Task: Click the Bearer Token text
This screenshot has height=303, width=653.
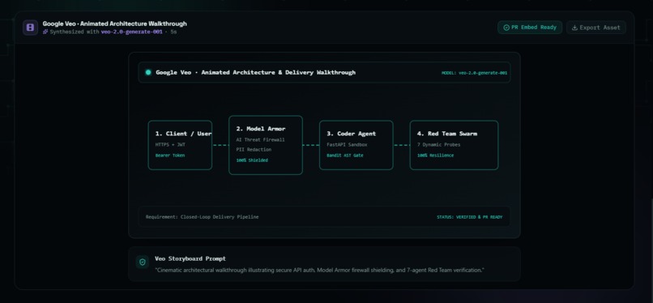Action: pos(170,156)
